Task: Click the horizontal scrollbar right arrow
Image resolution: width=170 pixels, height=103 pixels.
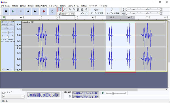Action: 166,90
